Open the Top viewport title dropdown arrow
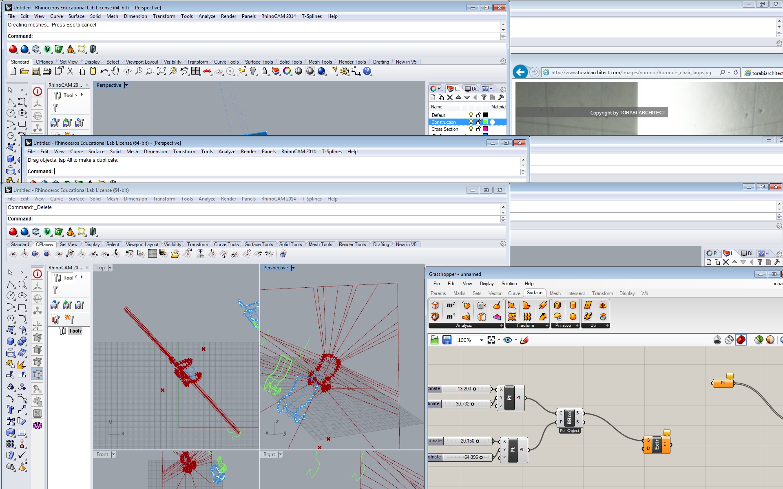Screen dimensions: 783x489 pyautogui.click(x=110, y=268)
